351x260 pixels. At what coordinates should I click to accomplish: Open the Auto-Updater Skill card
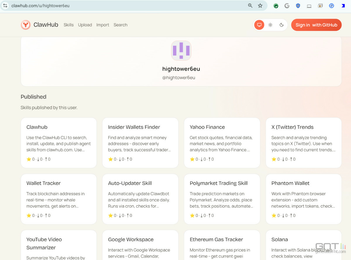pyautogui.click(x=140, y=199)
